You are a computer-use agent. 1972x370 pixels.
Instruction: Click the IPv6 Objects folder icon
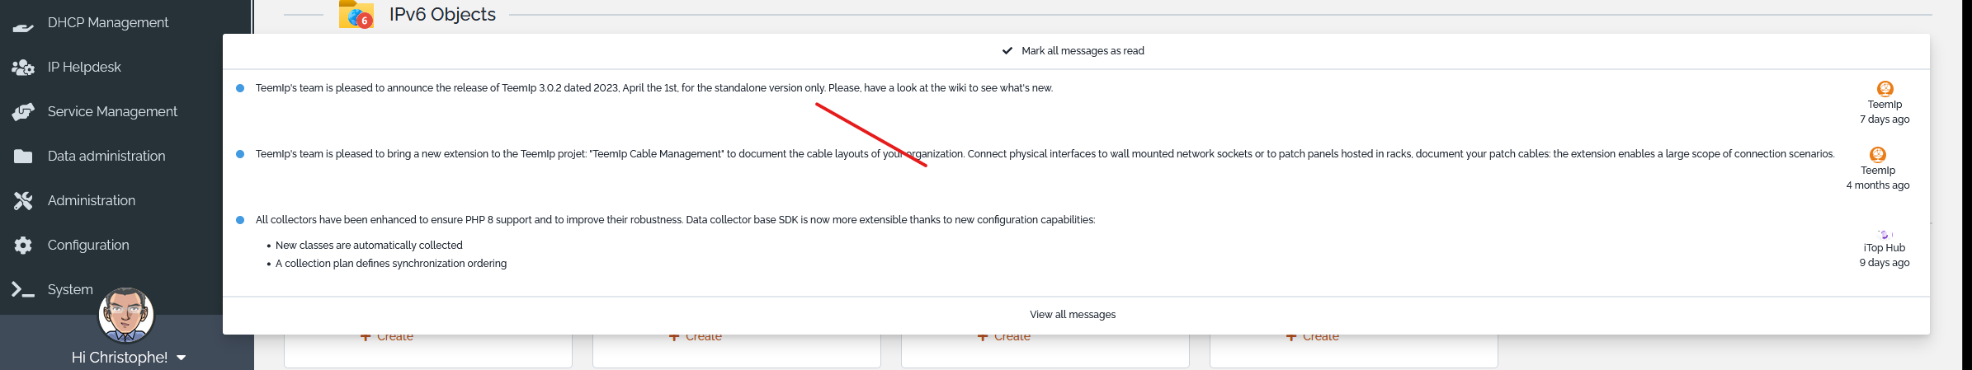coord(356,15)
